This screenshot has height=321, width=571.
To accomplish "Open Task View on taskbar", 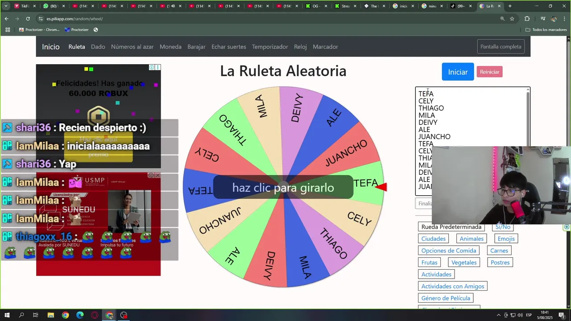I will [36, 315].
